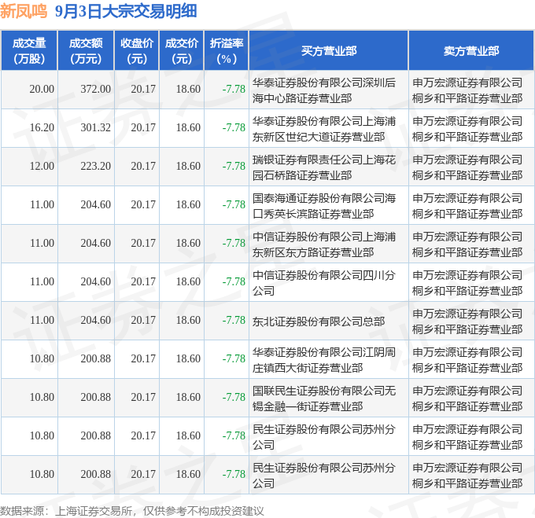Click the 新凤鸣 stock name title
This screenshot has height=518, width=535.
click(24, 11)
